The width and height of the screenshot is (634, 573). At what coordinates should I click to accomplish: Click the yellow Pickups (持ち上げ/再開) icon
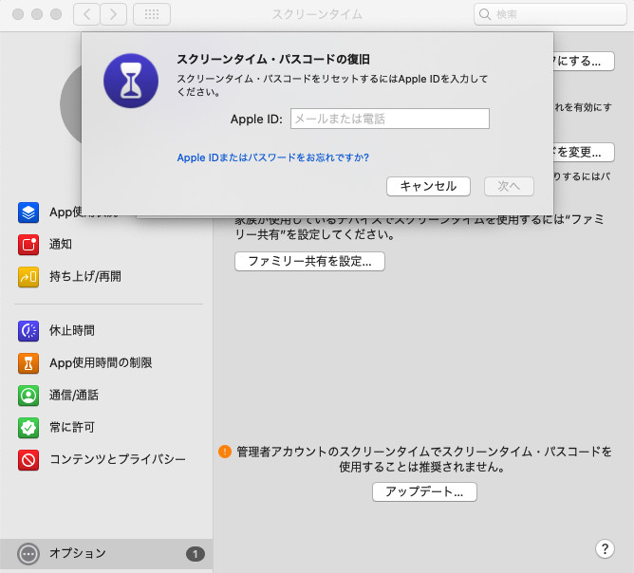tap(28, 277)
